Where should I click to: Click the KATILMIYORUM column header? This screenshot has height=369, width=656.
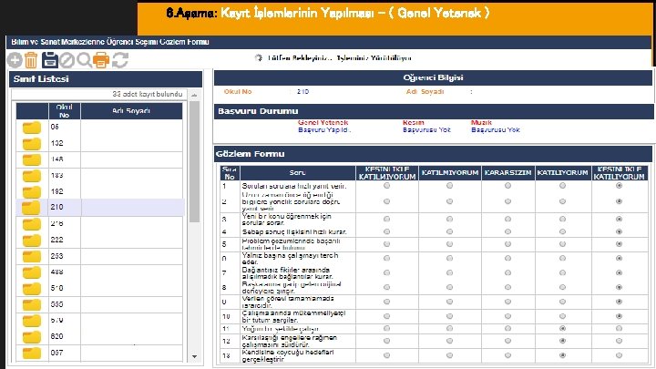coord(450,173)
